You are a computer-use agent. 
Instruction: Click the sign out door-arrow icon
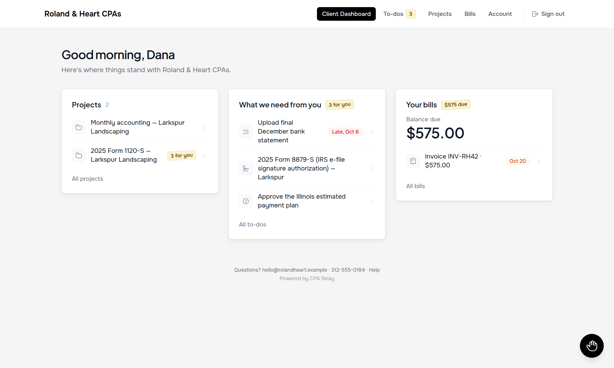[535, 14]
